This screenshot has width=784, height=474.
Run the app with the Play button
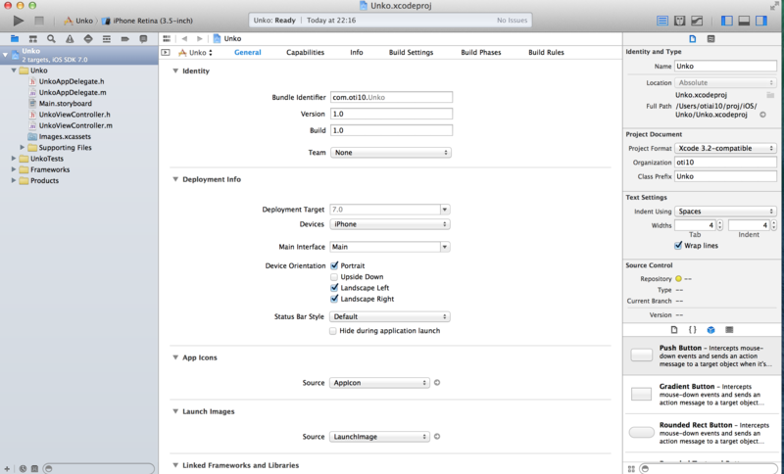[x=19, y=21]
